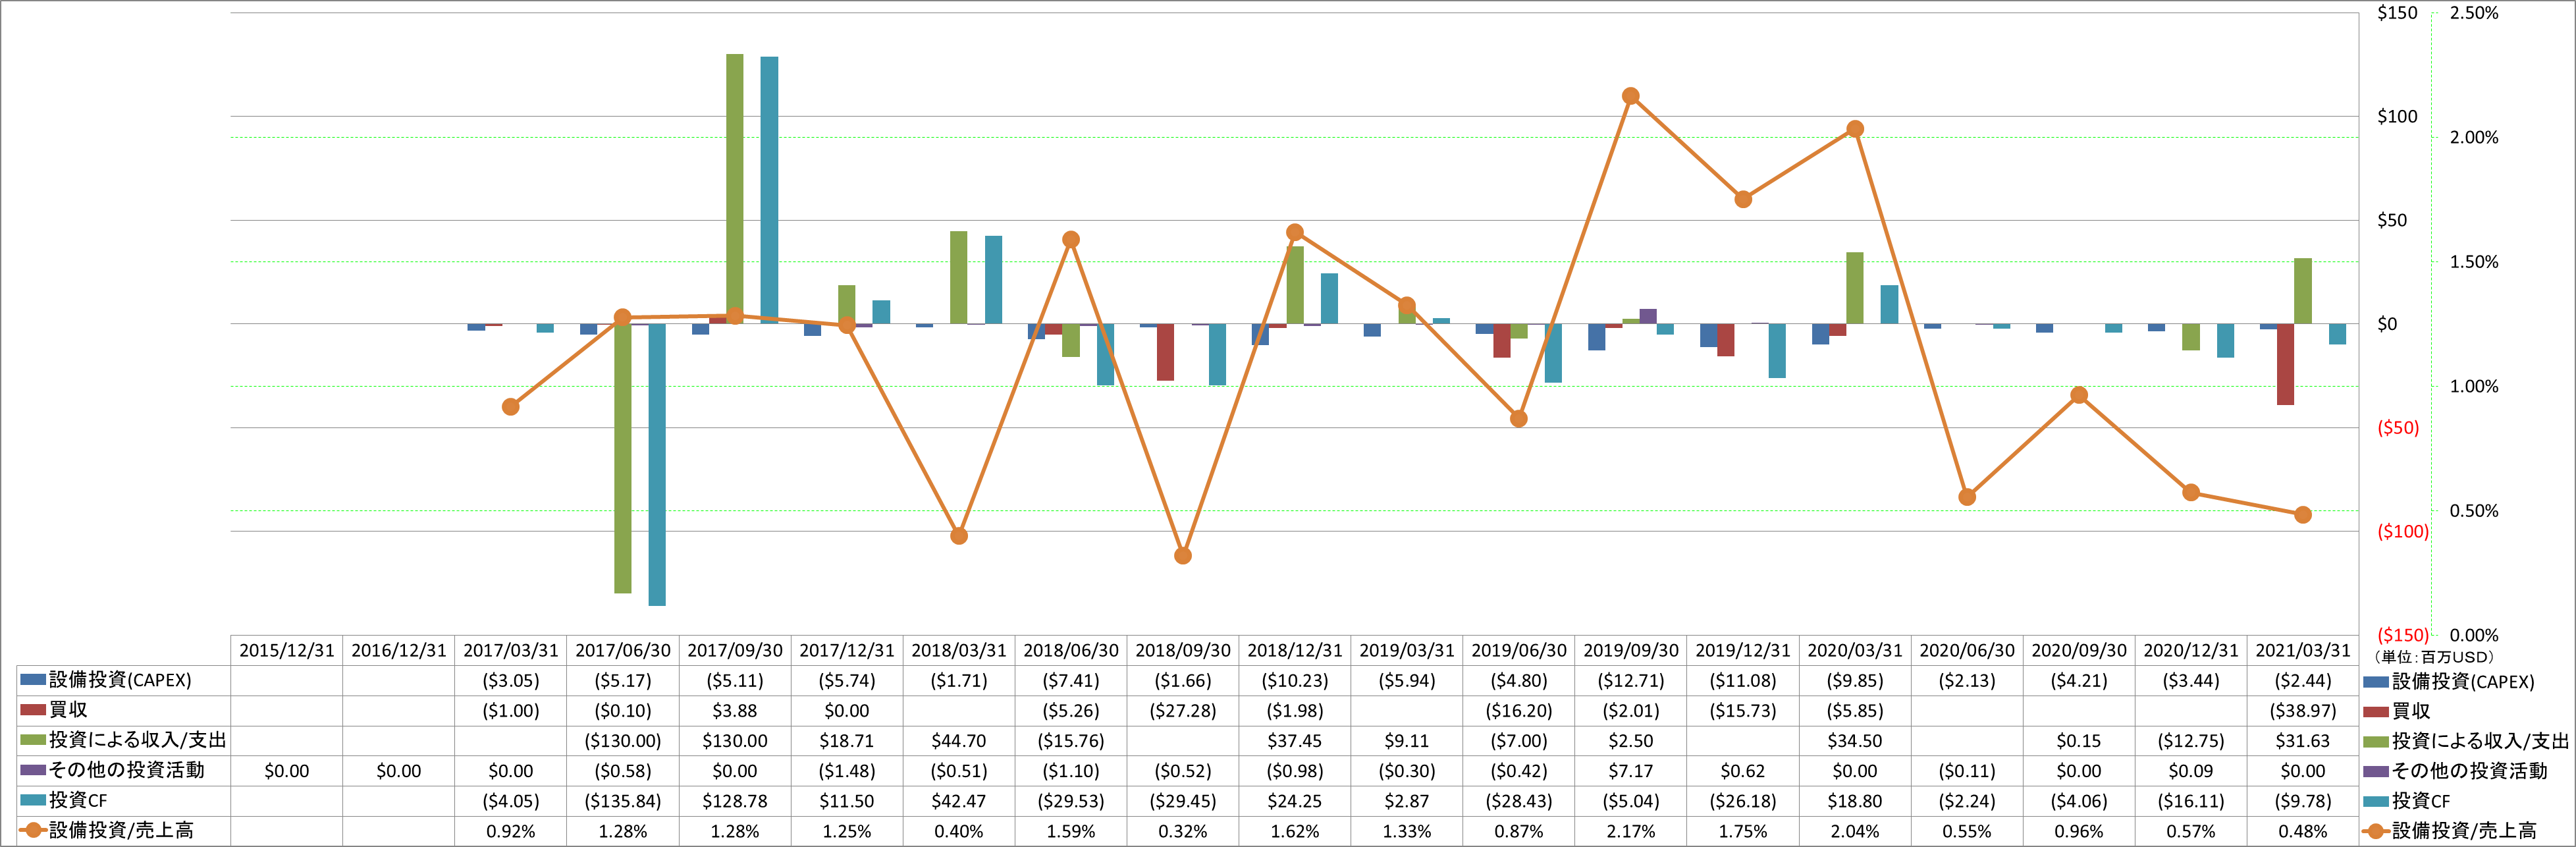Select the right-side 設備投資/売上高 legend entry

point(2450,831)
